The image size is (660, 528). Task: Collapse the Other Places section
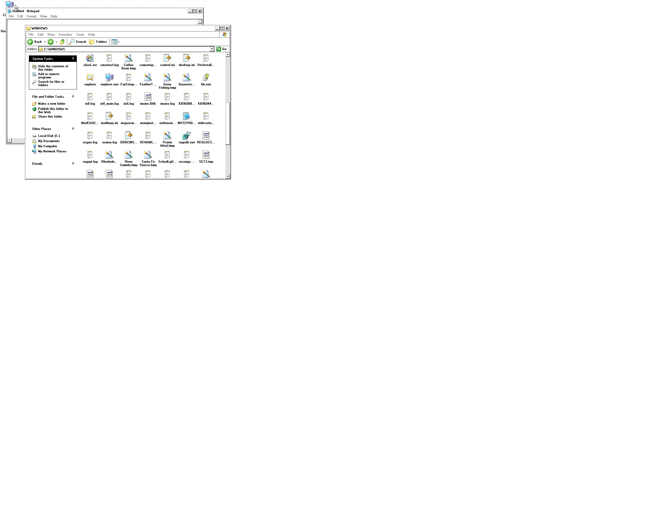73,129
